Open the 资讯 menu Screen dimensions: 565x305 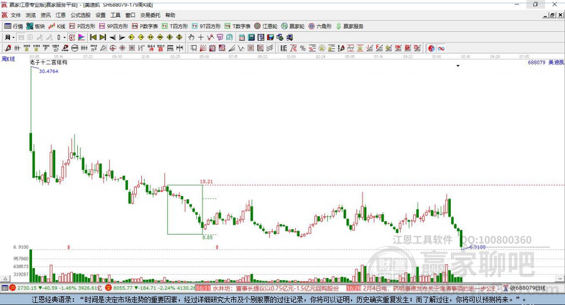tap(45, 15)
